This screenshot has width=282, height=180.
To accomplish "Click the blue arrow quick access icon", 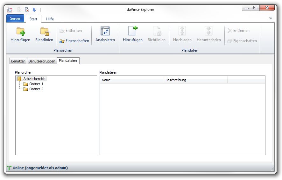I will (x=34, y=10).
